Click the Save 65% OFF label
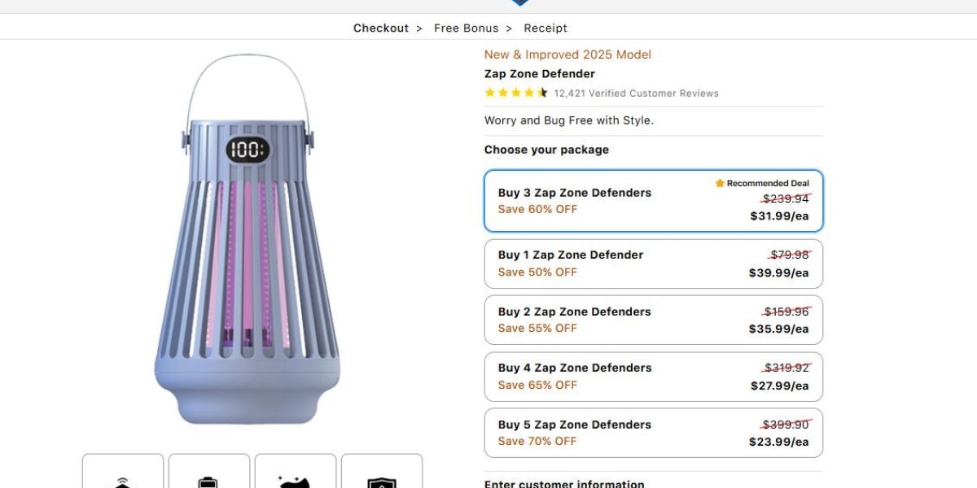This screenshot has width=977, height=488. (537, 385)
